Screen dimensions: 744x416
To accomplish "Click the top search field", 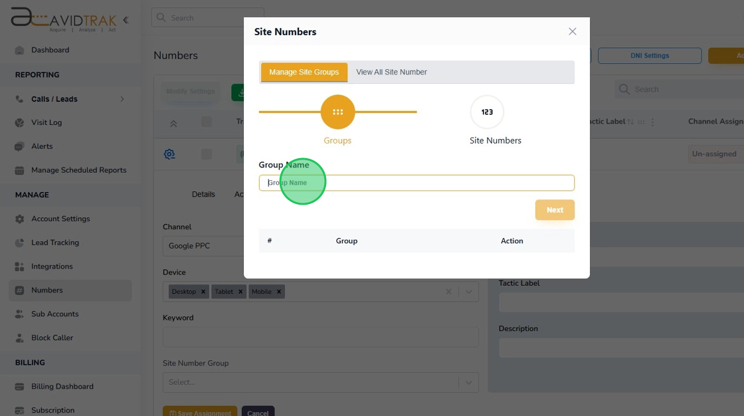I will tap(207, 17).
